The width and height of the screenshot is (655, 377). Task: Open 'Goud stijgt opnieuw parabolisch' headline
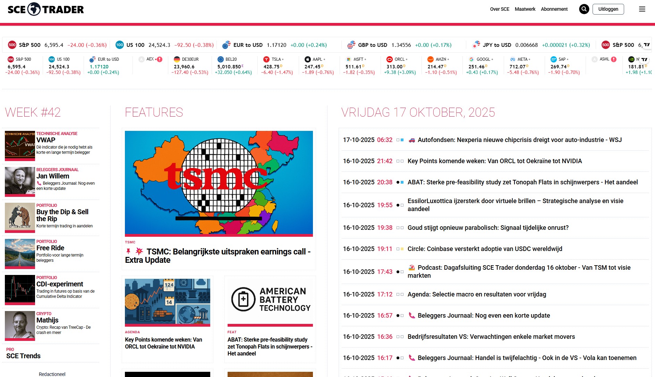(x=488, y=228)
